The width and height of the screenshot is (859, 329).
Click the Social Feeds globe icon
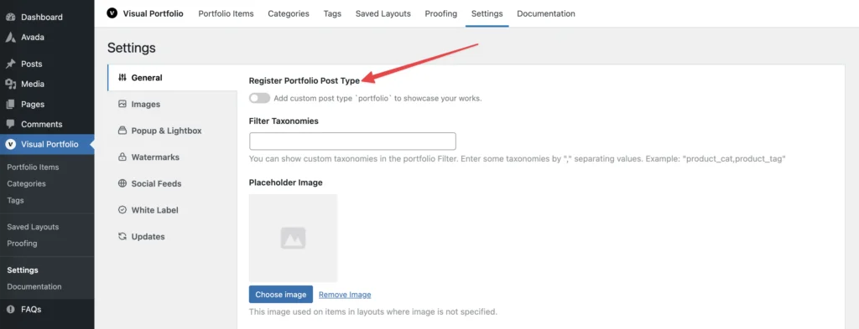(122, 183)
